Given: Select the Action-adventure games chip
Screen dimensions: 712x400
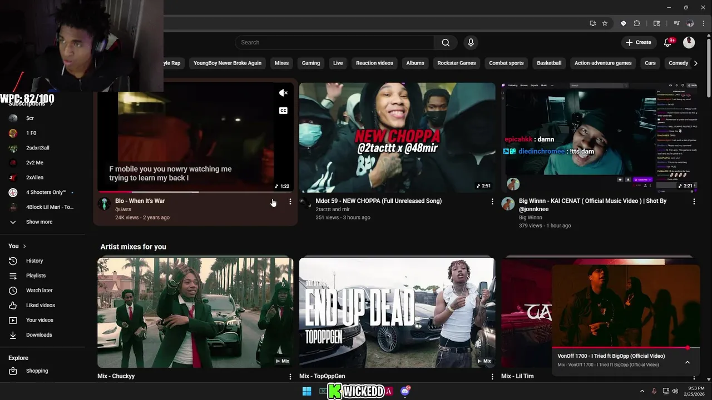Looking at the screenshot, I should pyautogui.click(x=603, y=63).
